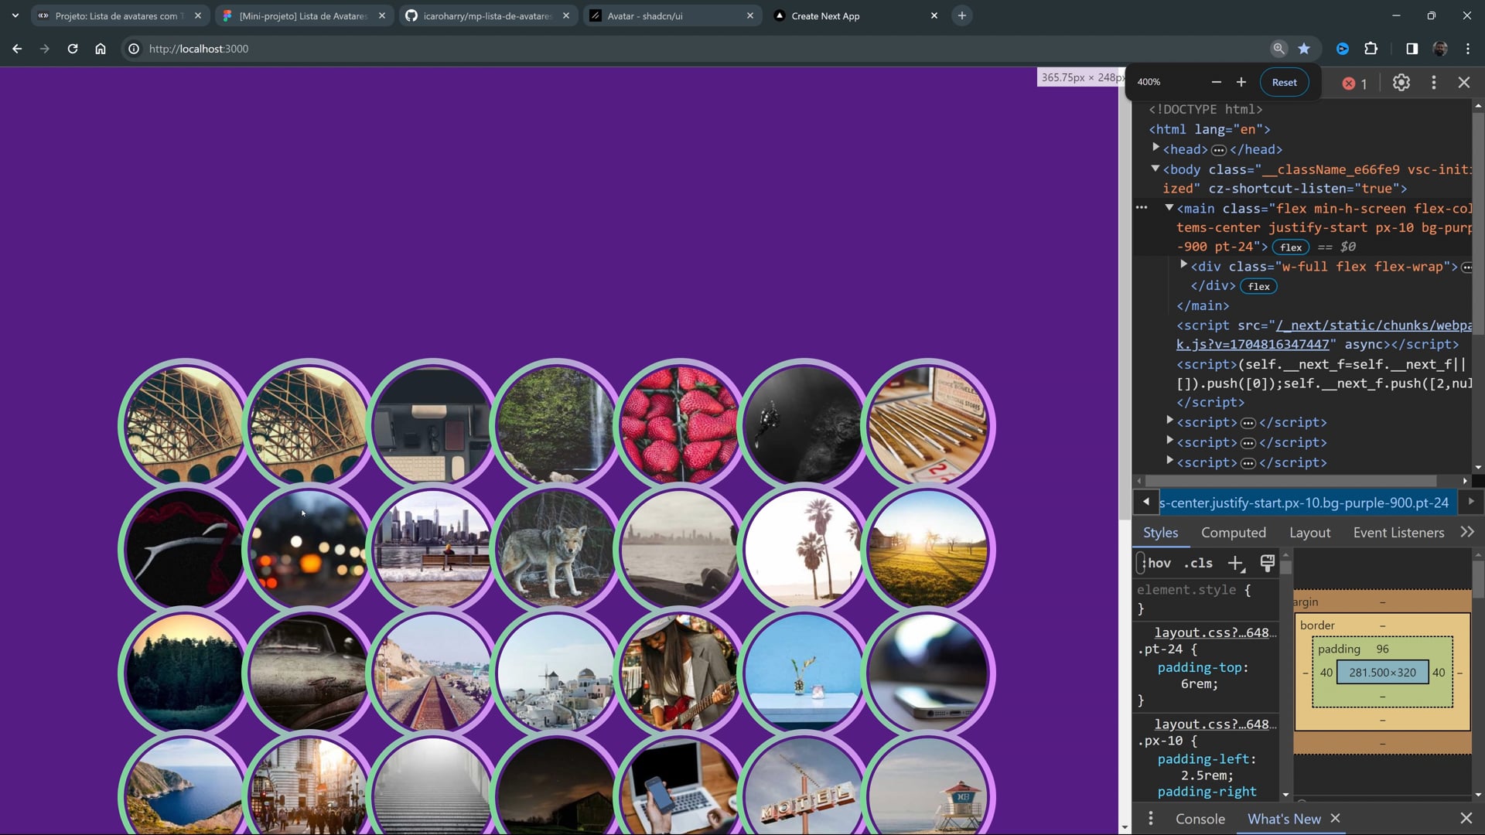1485x835 pixels.
Task: Click the new style rule plus icon
Action: pos(1235,564)
